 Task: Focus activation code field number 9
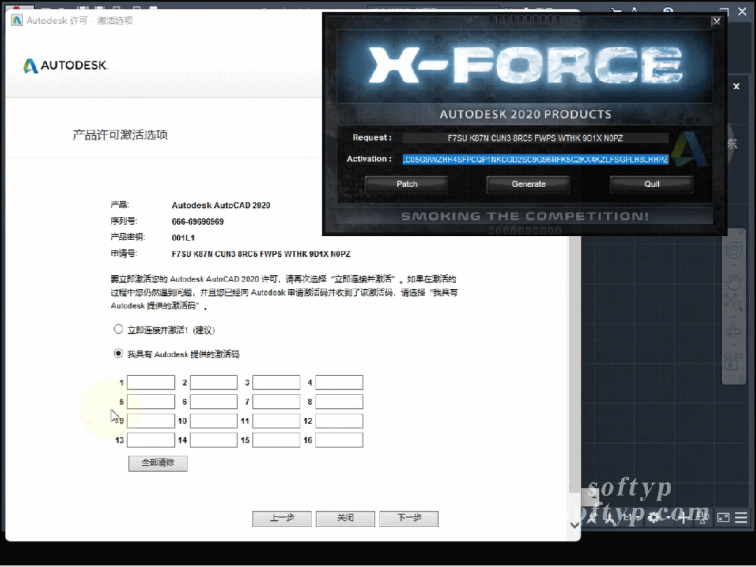click(151, 421)
